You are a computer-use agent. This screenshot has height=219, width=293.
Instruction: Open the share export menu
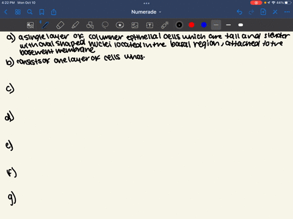point(54,12)
